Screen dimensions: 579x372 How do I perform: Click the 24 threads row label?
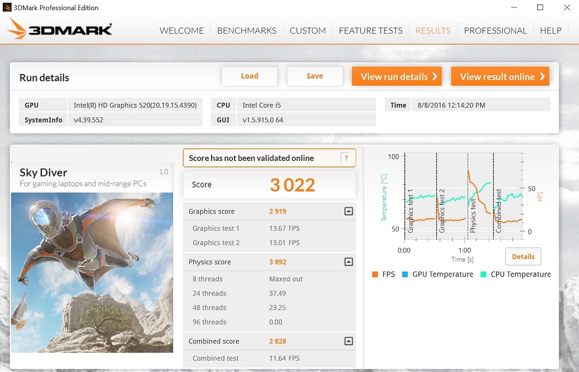pyautogui.click(x=209, y=294)
